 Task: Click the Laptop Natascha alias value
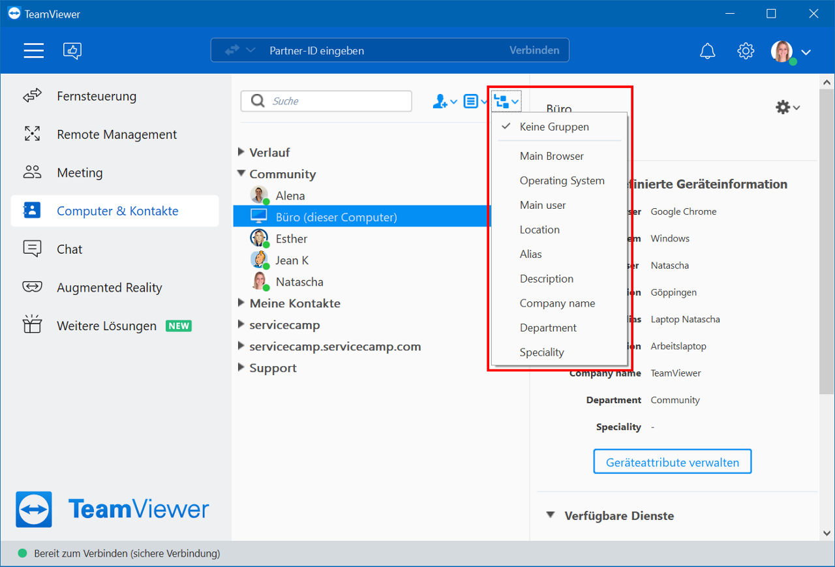tap(686, 319)
